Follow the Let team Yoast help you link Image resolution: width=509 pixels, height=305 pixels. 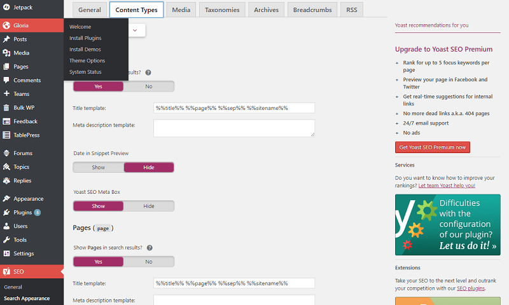447,186
